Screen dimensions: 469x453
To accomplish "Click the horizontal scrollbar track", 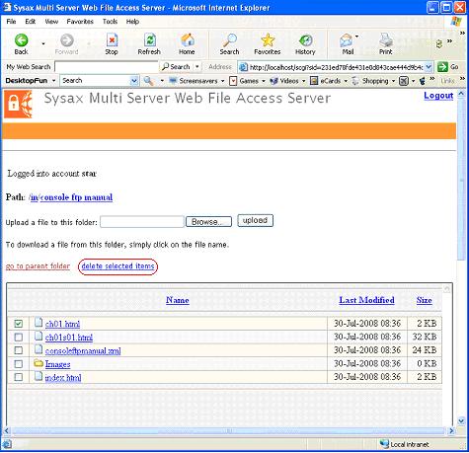I will (229, 430).
